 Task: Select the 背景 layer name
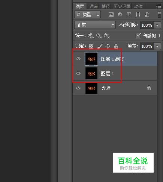tap(106, 88)
